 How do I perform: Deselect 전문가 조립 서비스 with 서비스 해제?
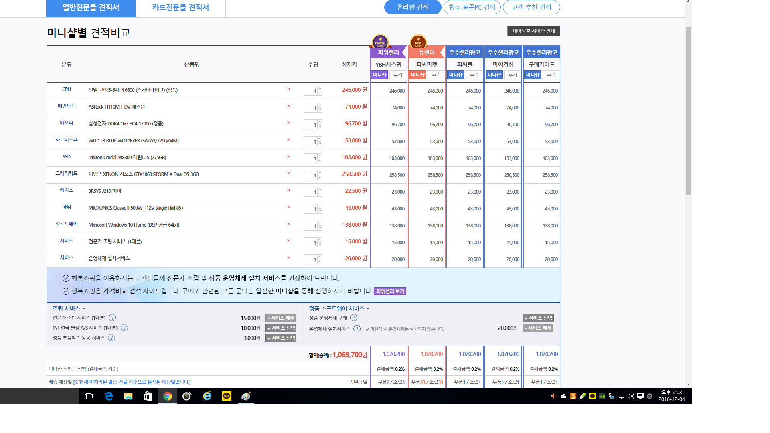[281, 318]
